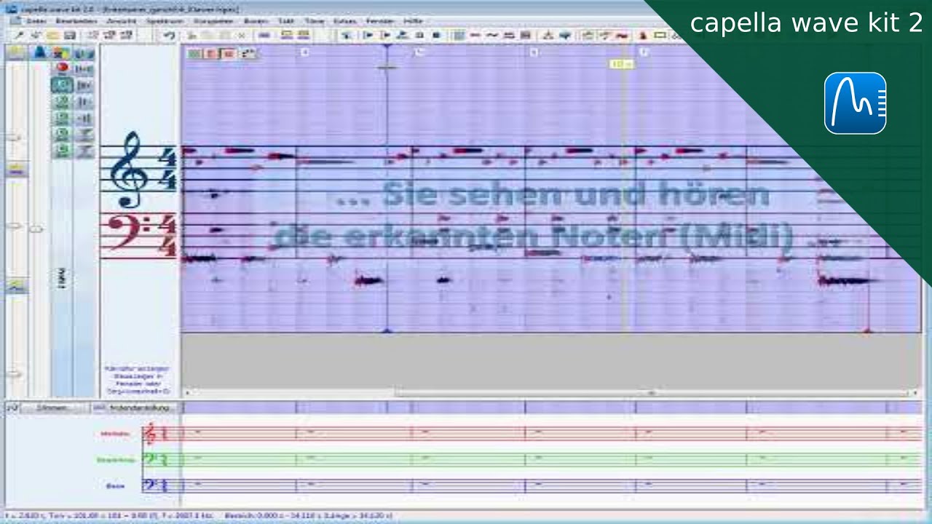Open the Takt menu
Screen dimensions: 932x524
pos(286,21)
